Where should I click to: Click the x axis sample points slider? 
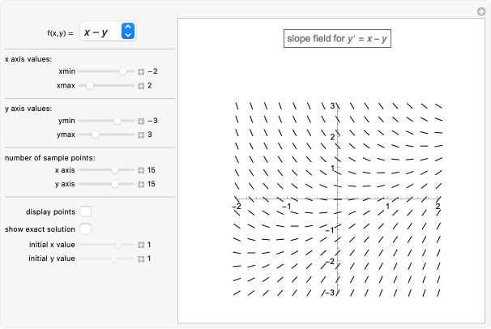(115, 170)
